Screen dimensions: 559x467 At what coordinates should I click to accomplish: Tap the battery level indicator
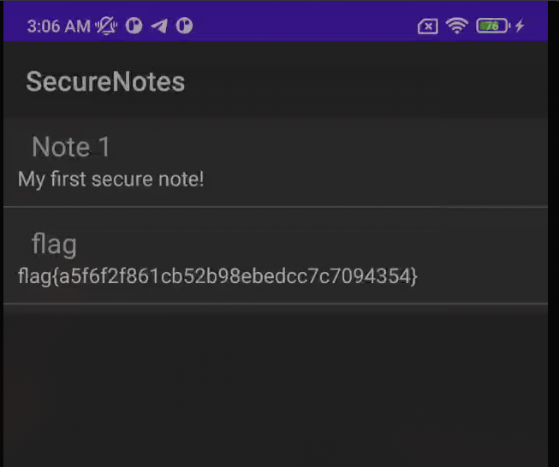[x=493, y=26]
